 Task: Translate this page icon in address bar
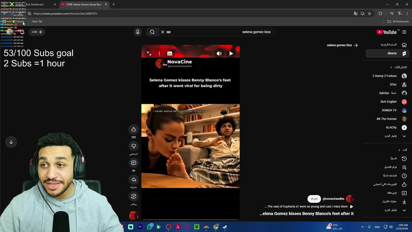(356, 14)
